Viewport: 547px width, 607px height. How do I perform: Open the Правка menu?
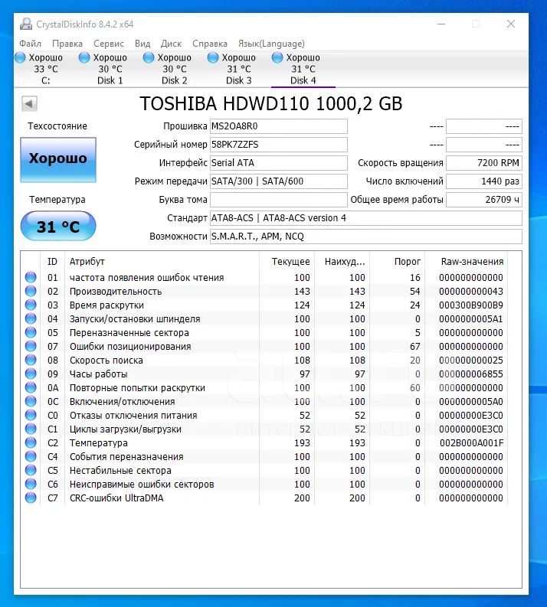pos(67,44)
